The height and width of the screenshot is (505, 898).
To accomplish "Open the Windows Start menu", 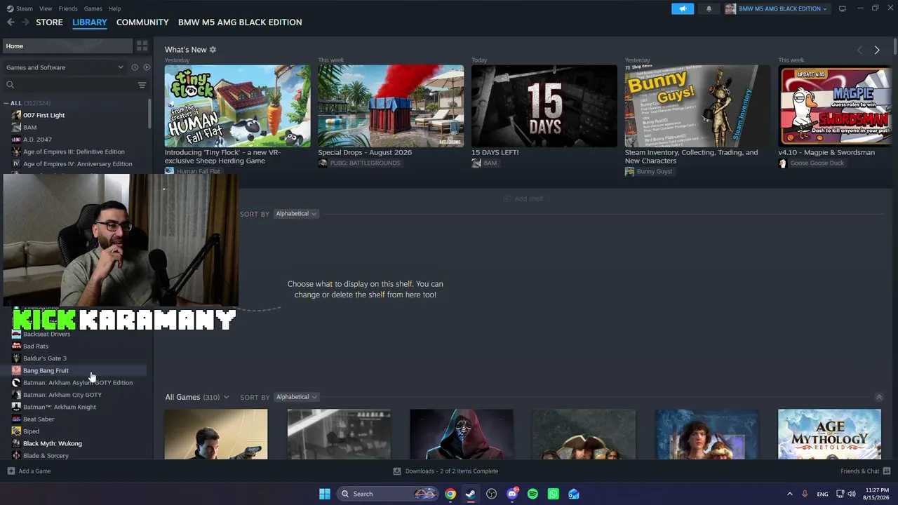I will click(x=325, y=494).
